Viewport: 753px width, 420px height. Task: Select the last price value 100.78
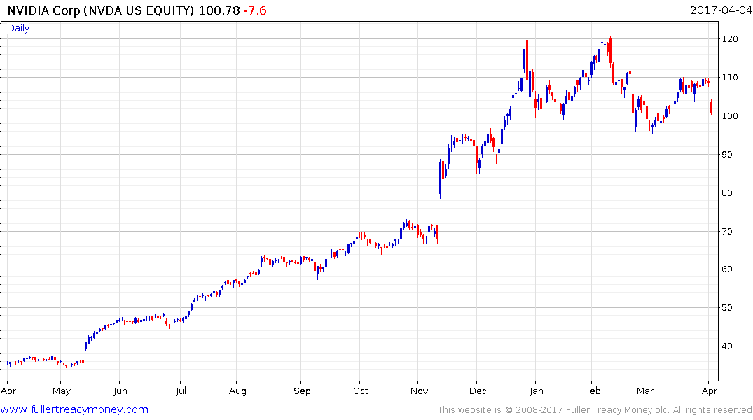[x=219, y=10]
